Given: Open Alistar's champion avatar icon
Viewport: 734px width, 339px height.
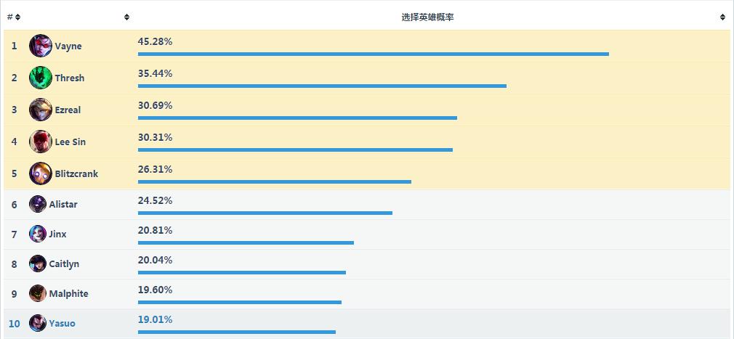Looking at the screenshot, I should click(38, 204).
